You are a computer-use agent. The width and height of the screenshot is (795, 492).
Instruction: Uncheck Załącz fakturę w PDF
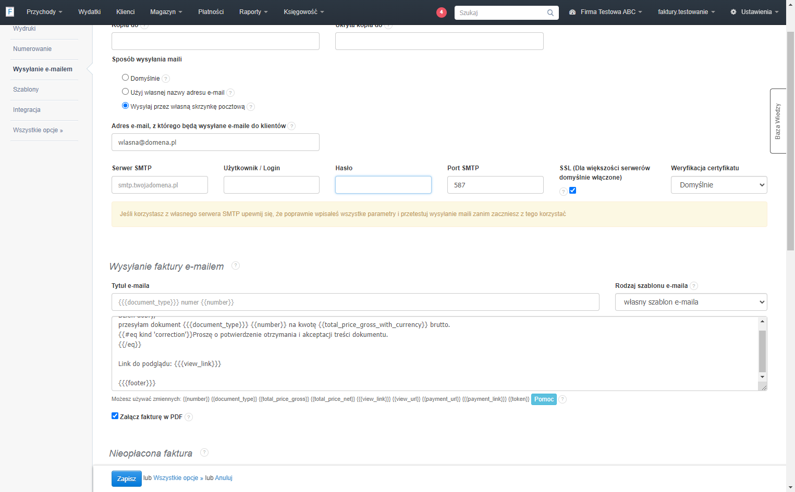click(115, 416)
